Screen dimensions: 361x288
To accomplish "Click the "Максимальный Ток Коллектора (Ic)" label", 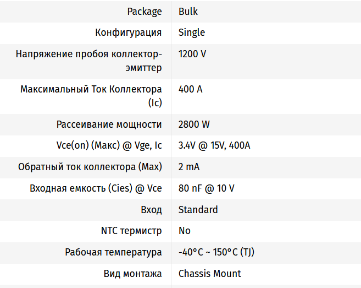I will [x=91, y=95].
